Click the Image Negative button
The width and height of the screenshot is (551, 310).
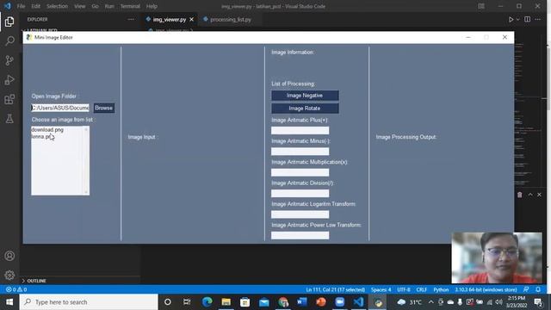[305, 96]
